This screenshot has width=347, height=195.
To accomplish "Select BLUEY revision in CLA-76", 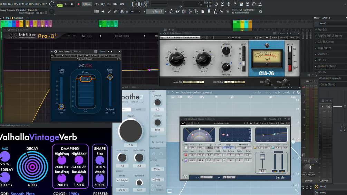I will click(229, 82).
